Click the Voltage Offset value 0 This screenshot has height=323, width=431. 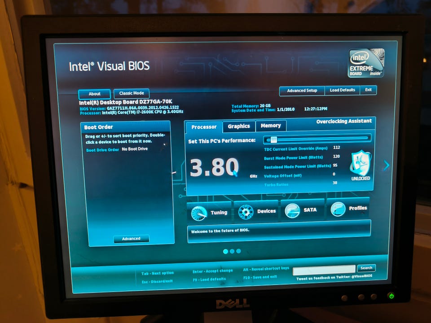(334, 174)
